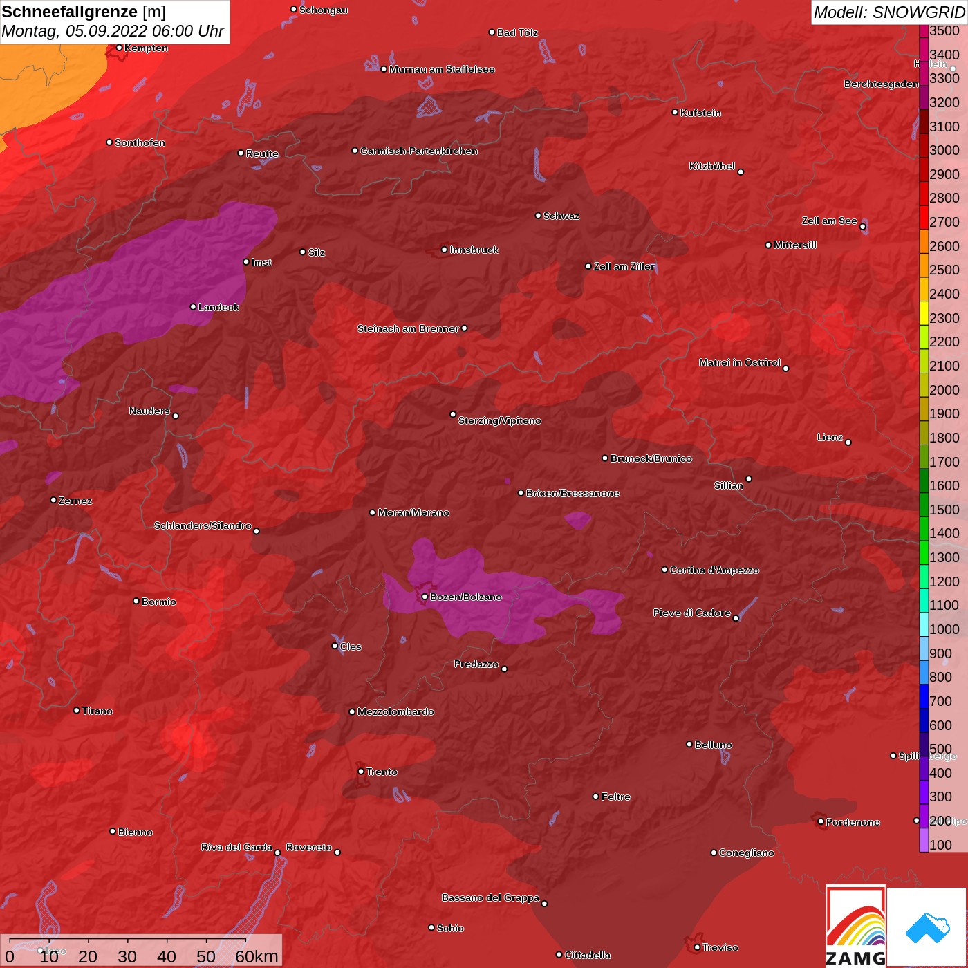This screenshot has height=968, width=968.
Task: Select the Murnau am Staffelsee label
Action: [x=442, y=69]
